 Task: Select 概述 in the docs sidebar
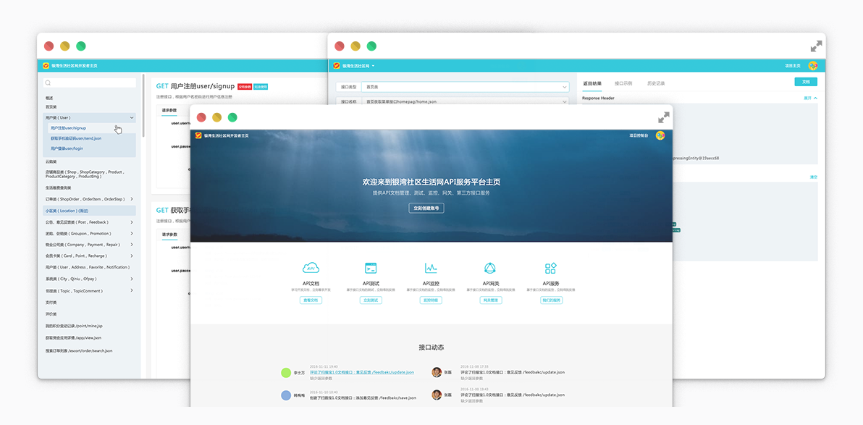tap(49, 98)
